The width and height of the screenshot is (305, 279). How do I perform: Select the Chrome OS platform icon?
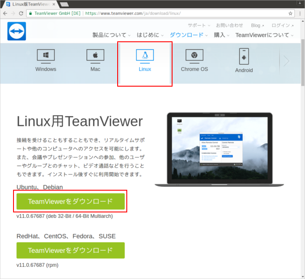pyautogui.click(x=194, y=56)
